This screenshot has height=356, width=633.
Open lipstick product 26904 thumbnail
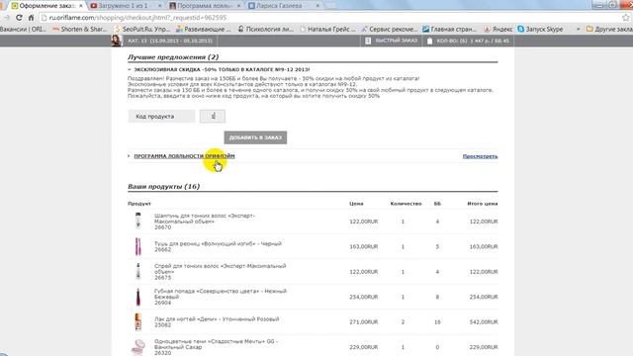(138, 297)
